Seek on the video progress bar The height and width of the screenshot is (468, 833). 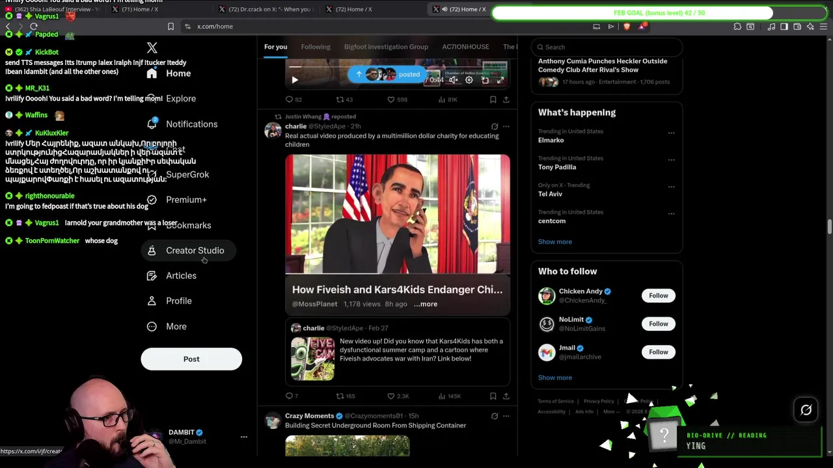coord(397,66)
